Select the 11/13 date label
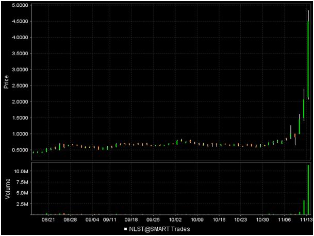Image resolution: width=314 pixels, height=236 pixels. 306,220
